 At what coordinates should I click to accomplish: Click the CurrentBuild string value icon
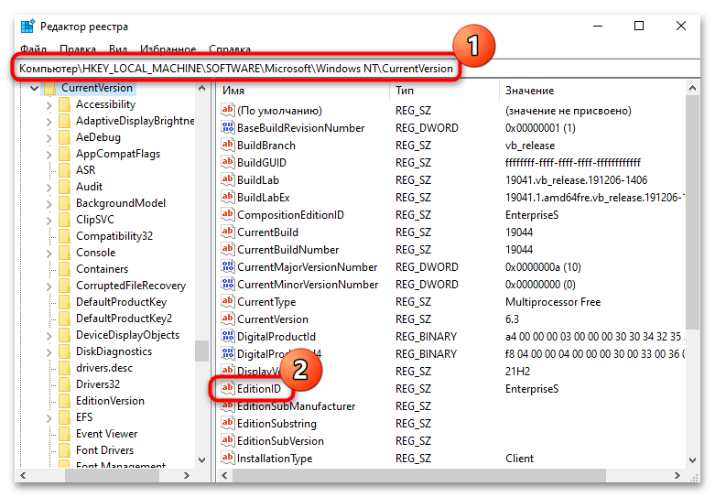(228, 232)
